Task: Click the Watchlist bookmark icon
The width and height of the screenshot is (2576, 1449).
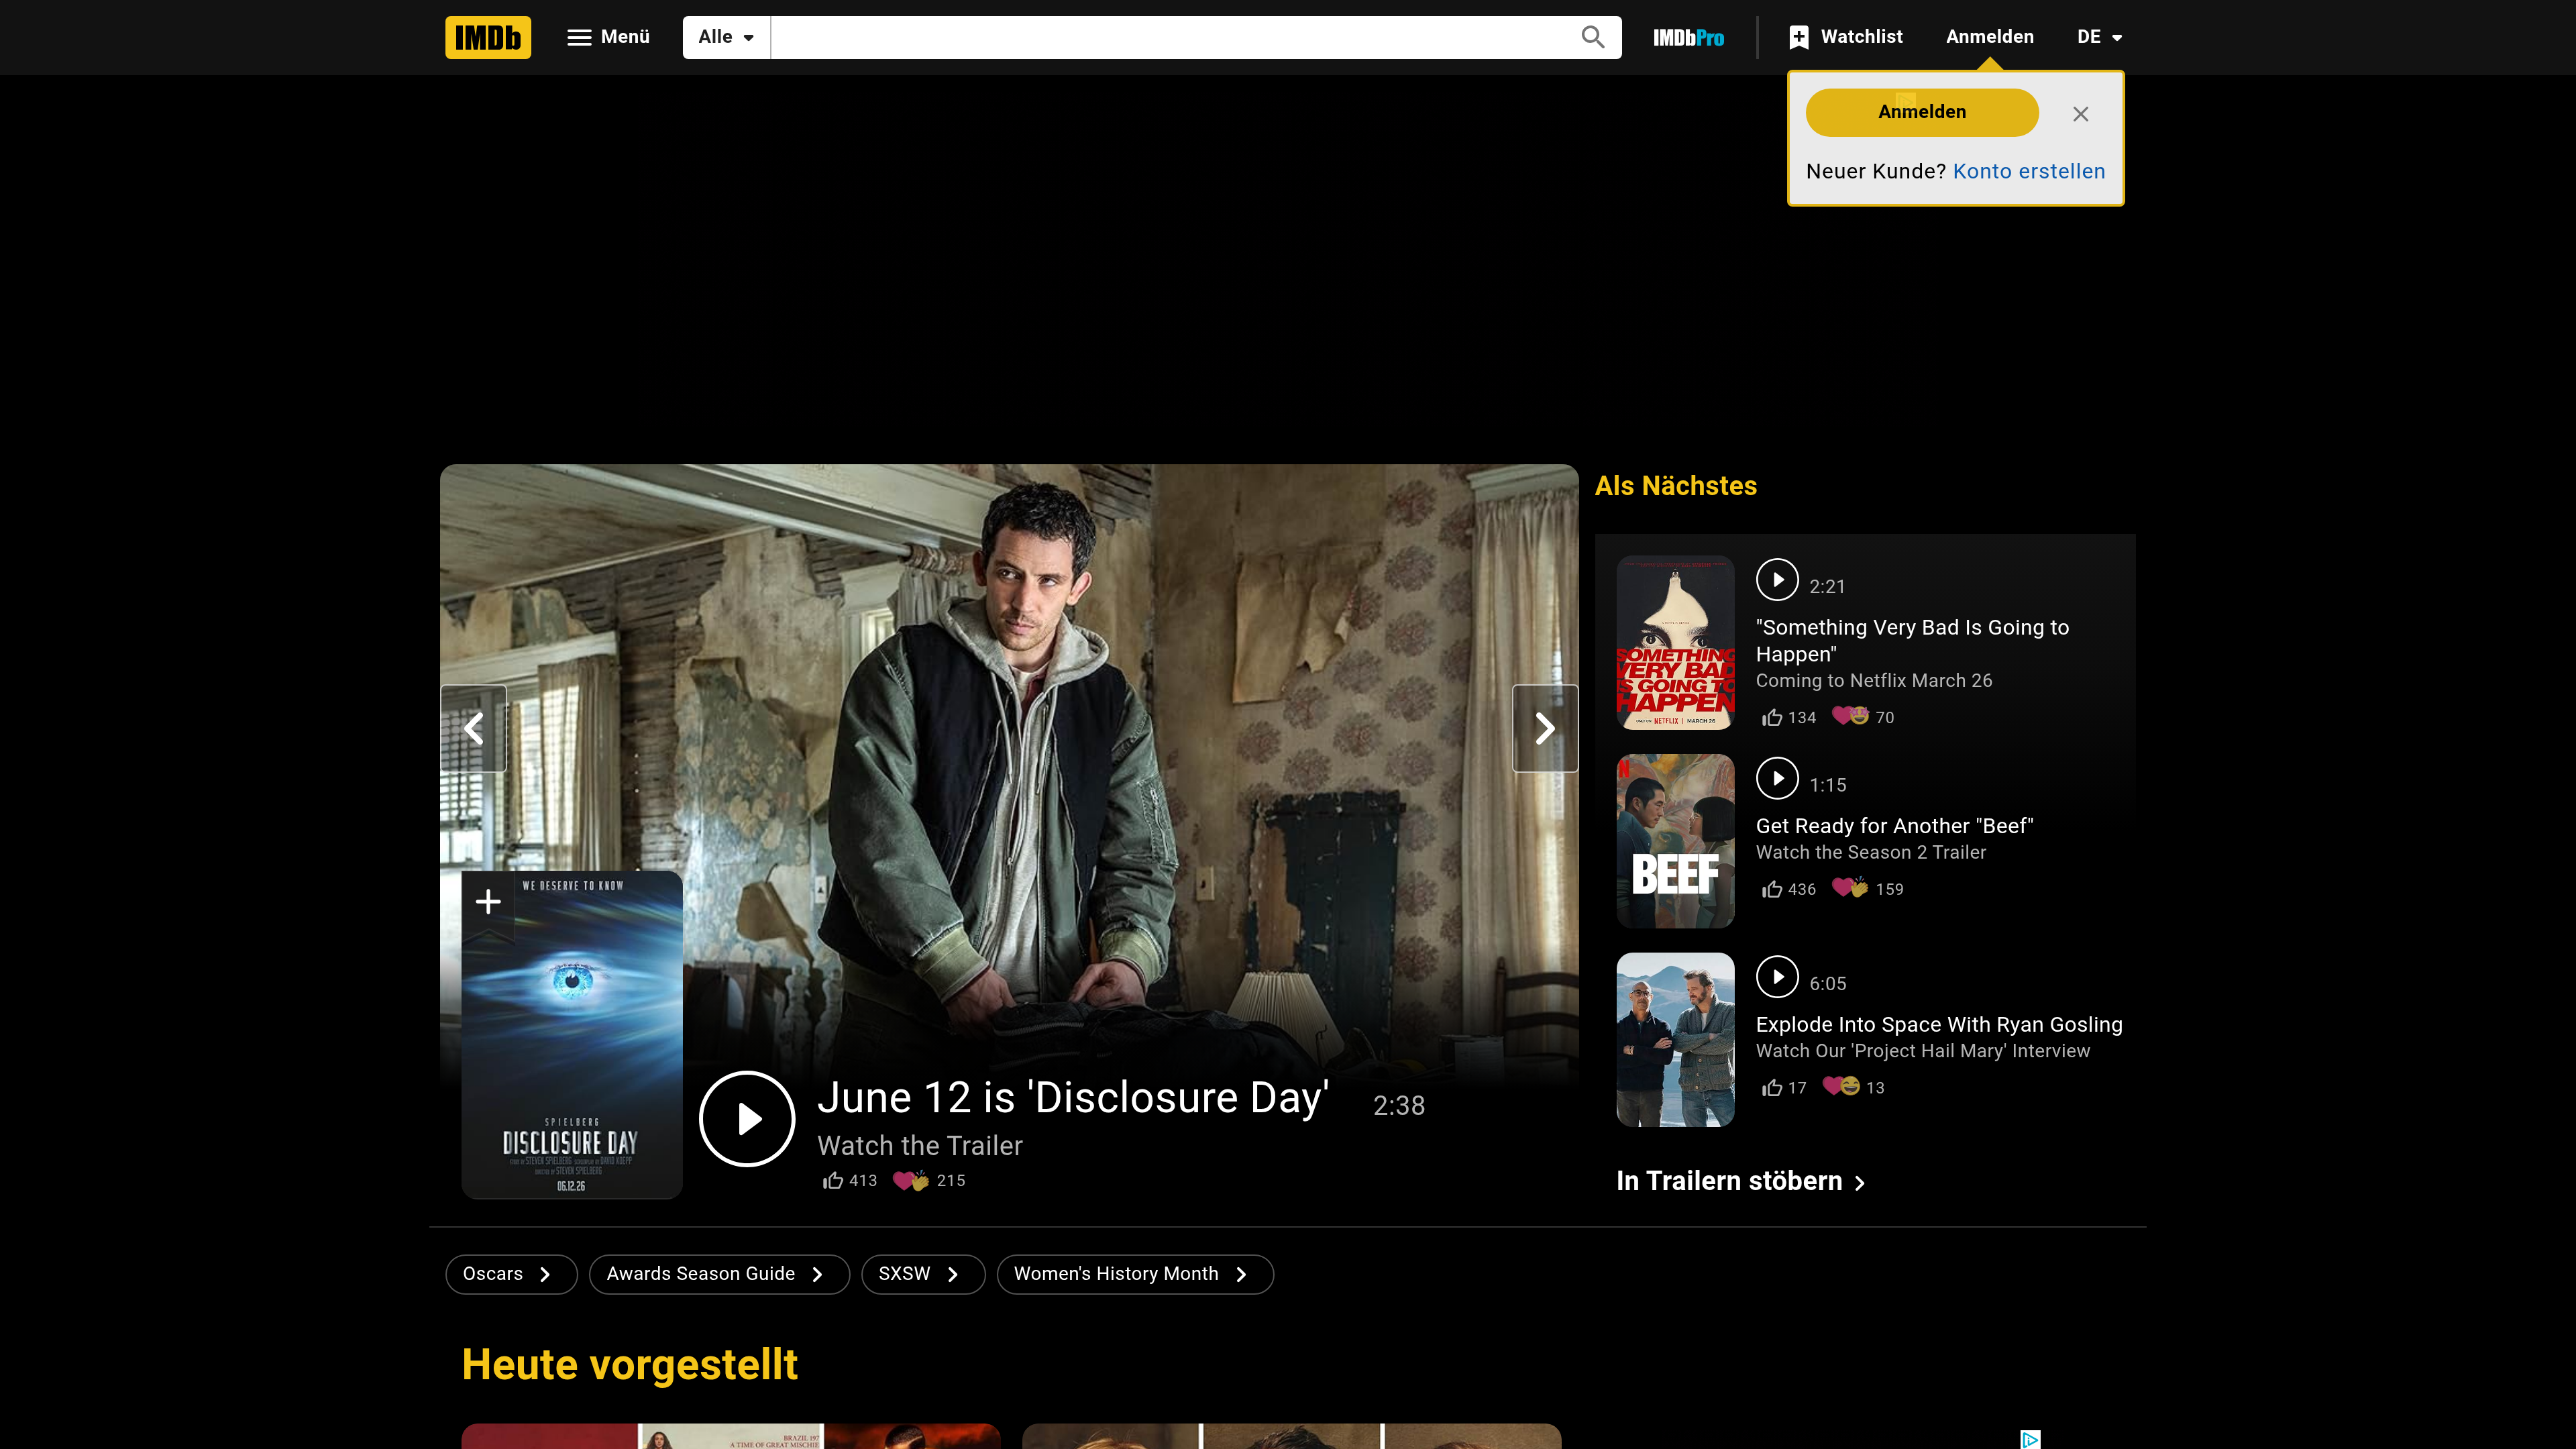Action: tap(1798, 36)
